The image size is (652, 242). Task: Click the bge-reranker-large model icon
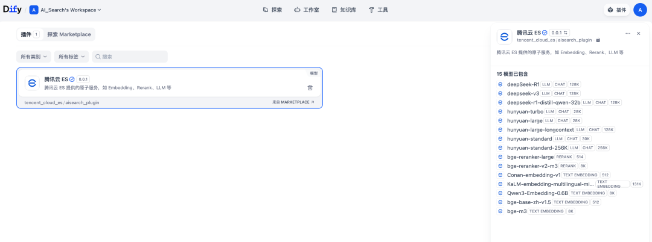(500, 157)
